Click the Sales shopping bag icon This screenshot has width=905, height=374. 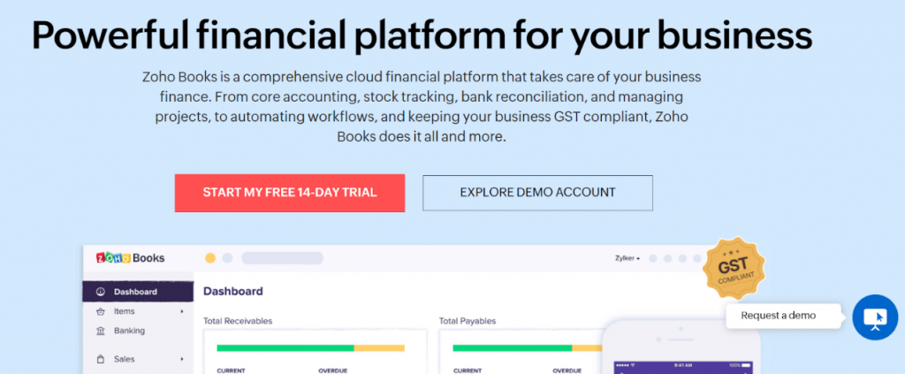[x=101, y=360]
